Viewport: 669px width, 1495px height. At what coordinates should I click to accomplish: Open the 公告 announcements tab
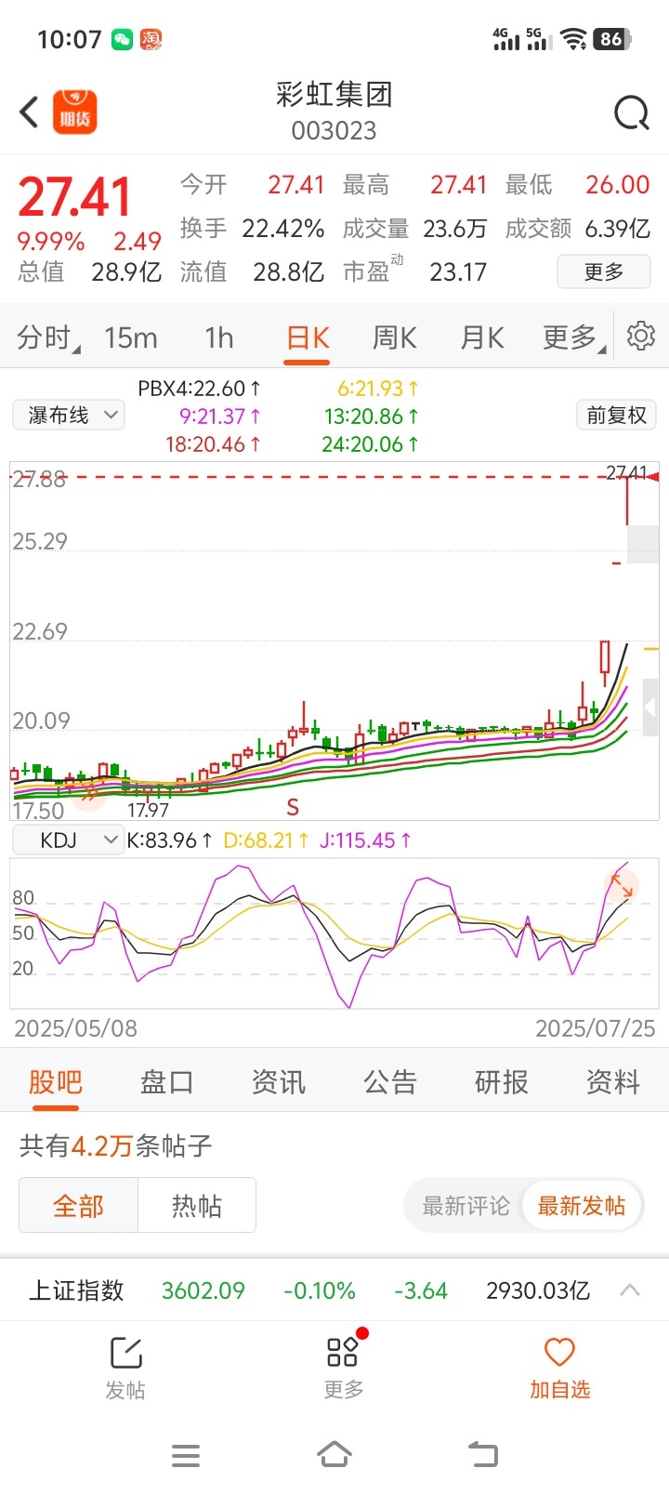390,1081
